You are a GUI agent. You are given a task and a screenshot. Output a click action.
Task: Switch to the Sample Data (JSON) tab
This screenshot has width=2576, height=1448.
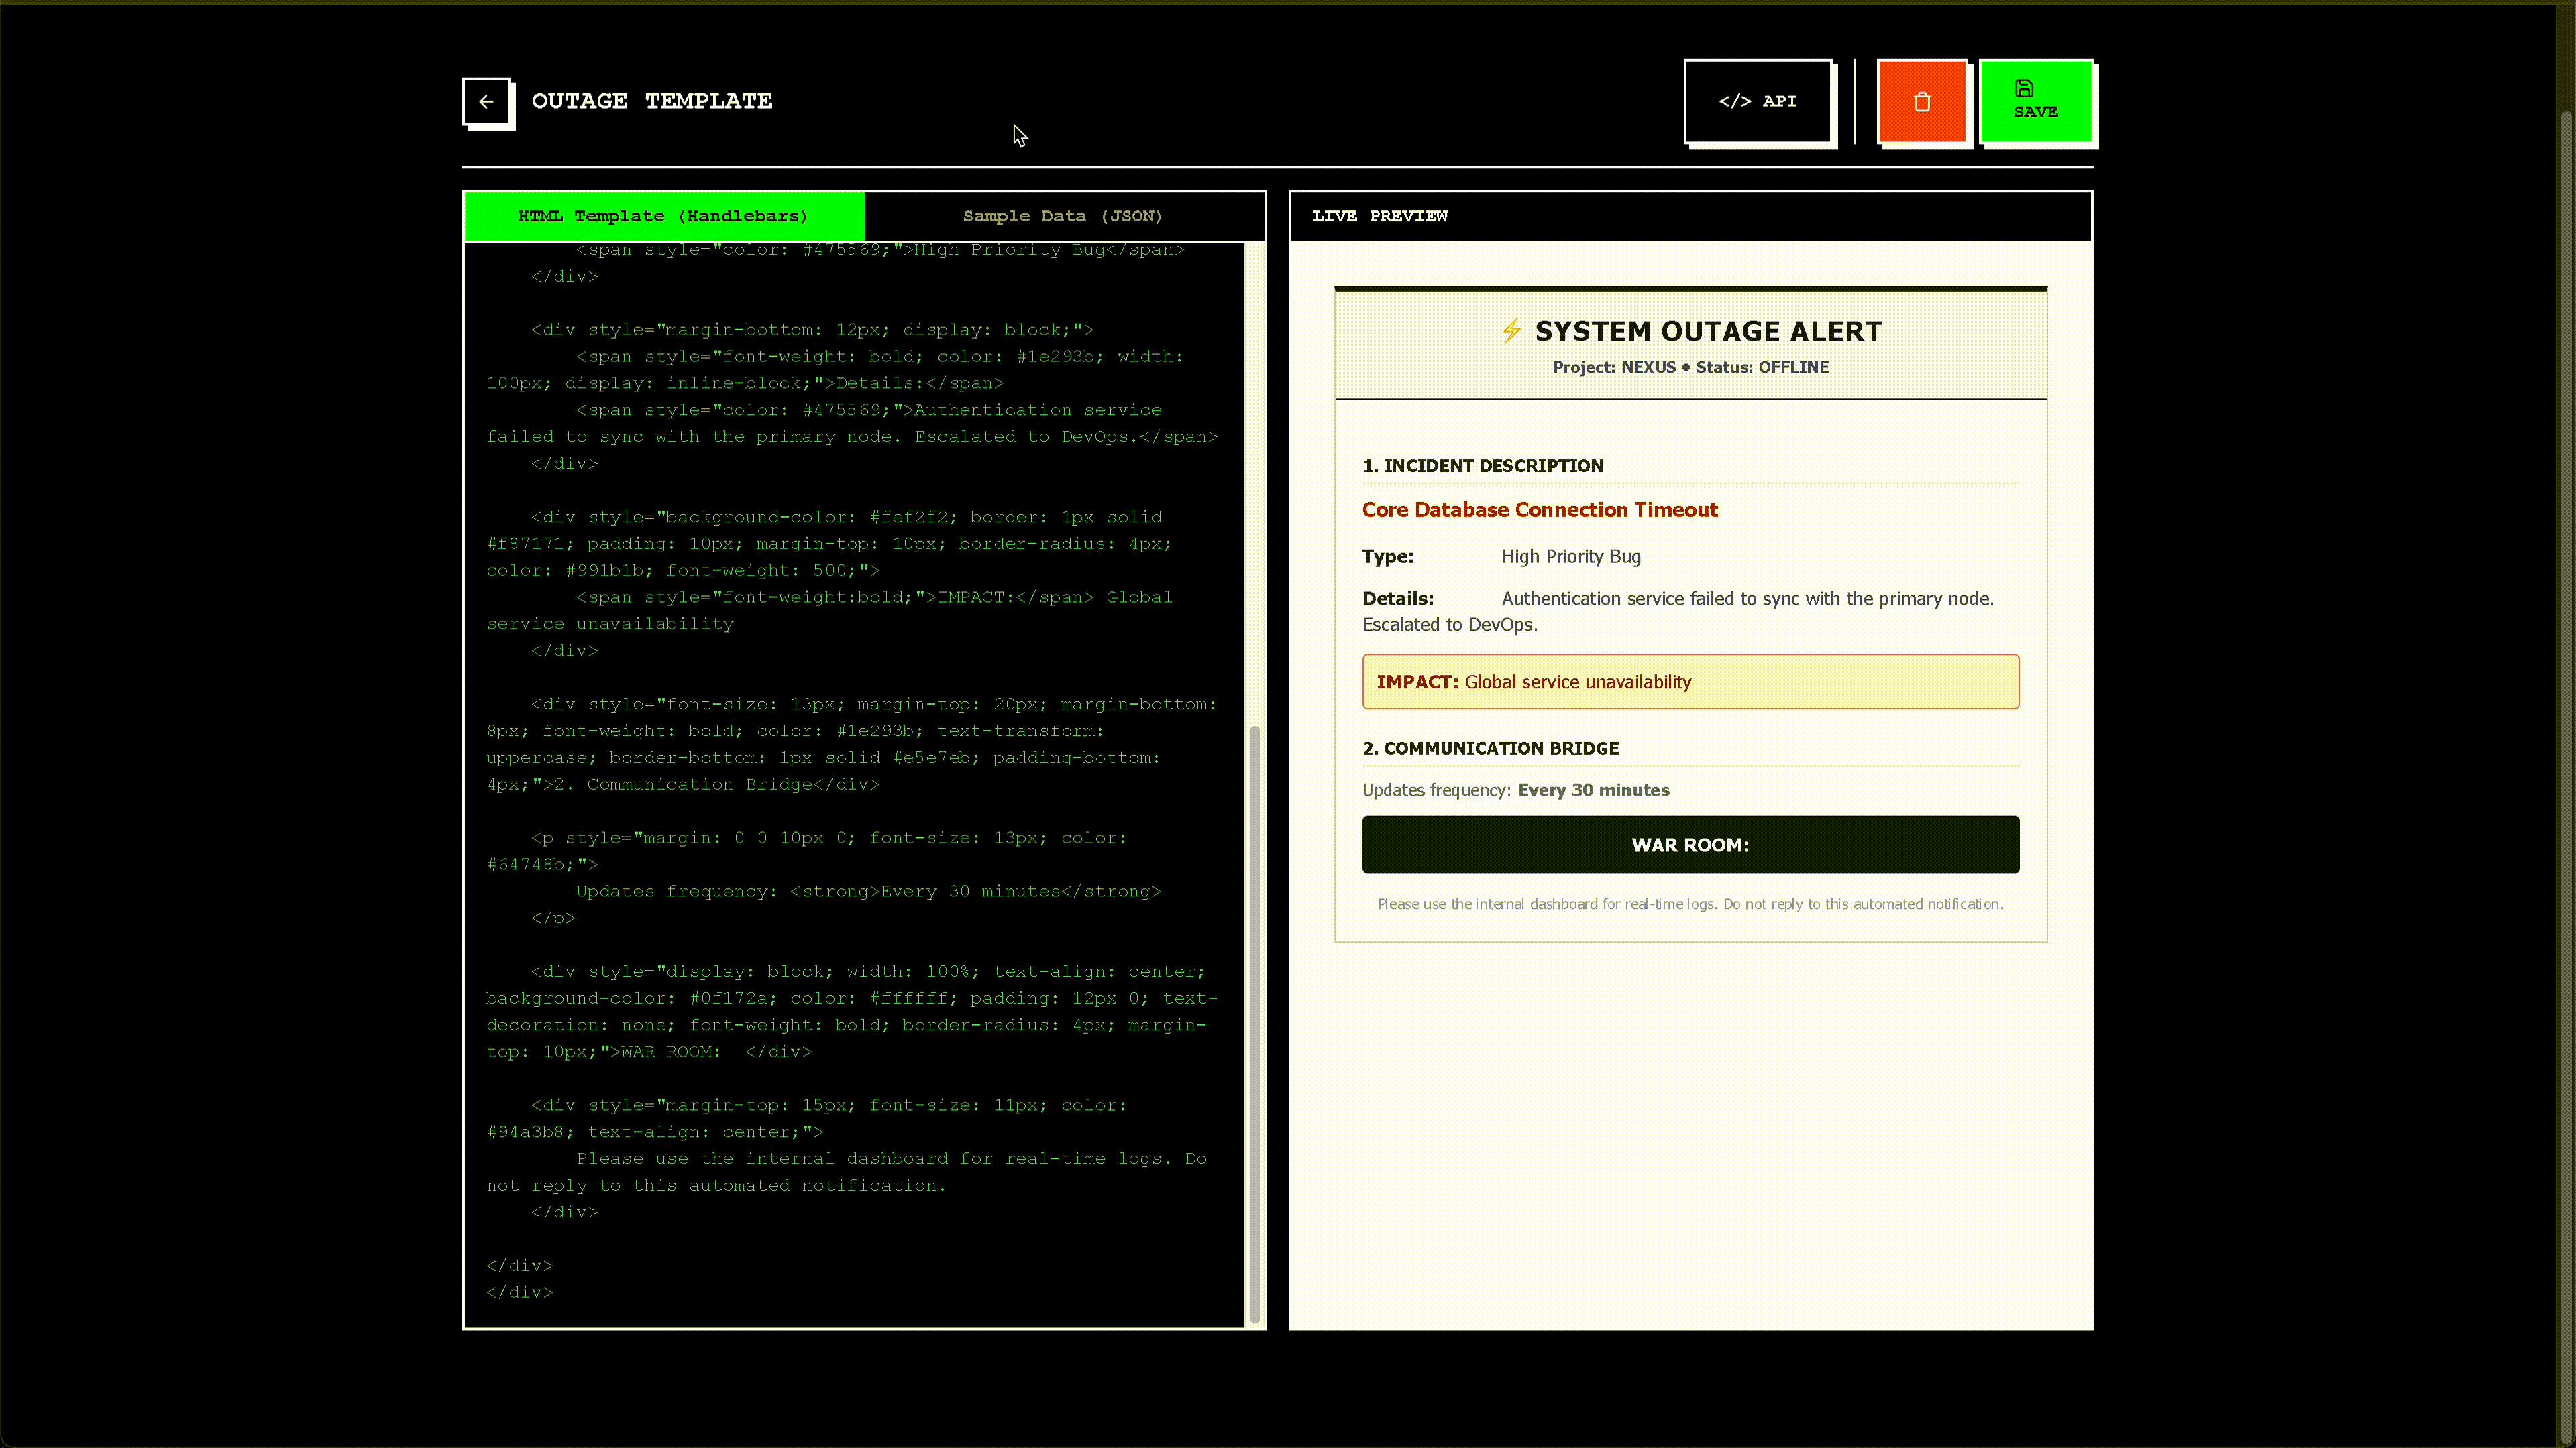(1063, 216)
